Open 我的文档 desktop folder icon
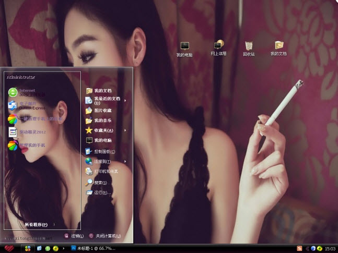Image resolution: width=338 pixels, height=253 pixels. [278, 47]
